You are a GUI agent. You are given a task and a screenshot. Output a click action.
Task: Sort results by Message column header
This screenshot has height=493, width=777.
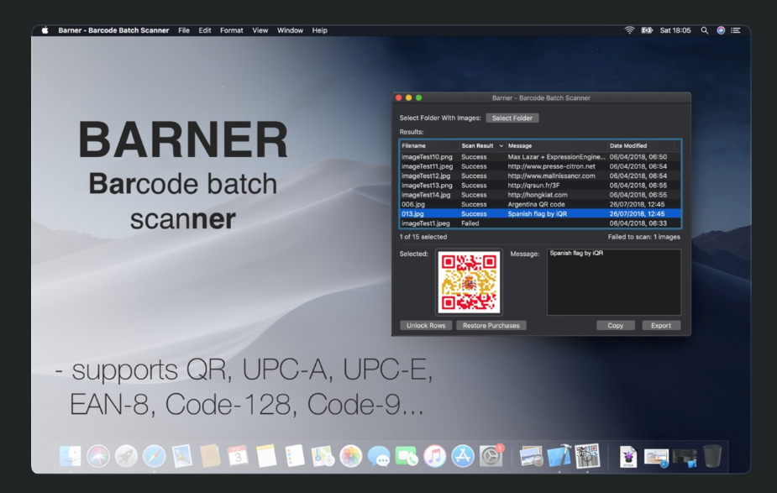[x=557, y=145]
